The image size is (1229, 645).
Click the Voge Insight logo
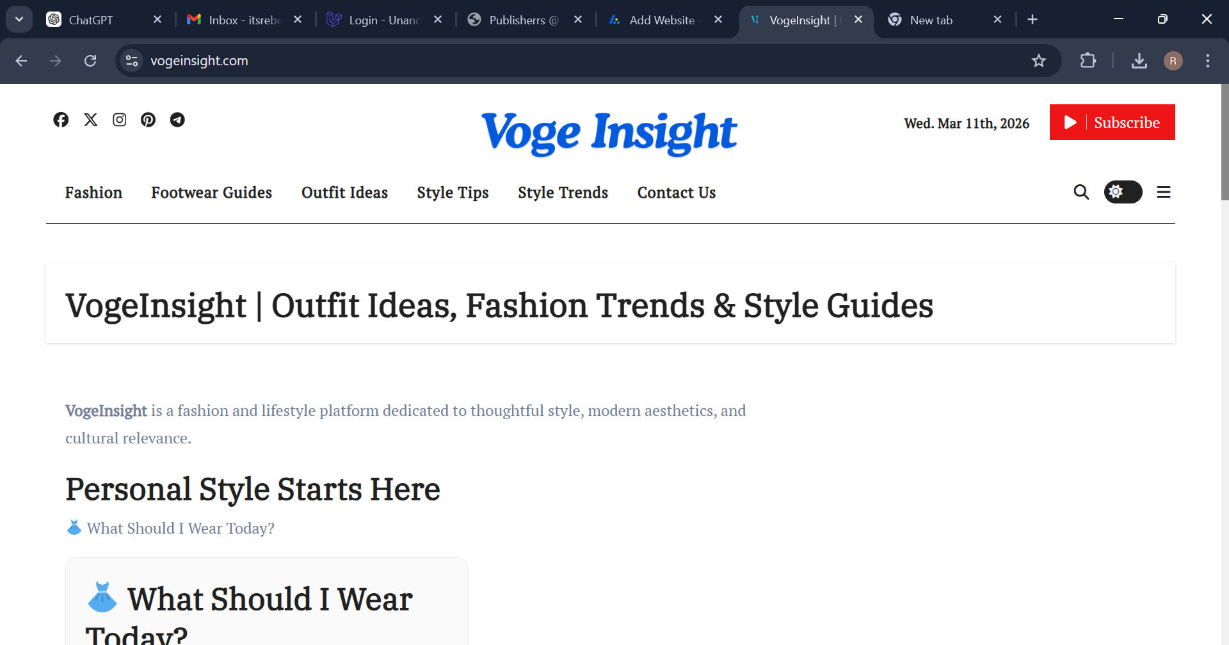(609, 133)
